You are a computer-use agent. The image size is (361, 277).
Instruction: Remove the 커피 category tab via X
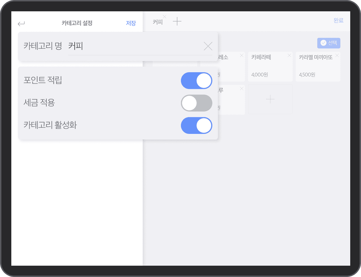coord(165,17)
